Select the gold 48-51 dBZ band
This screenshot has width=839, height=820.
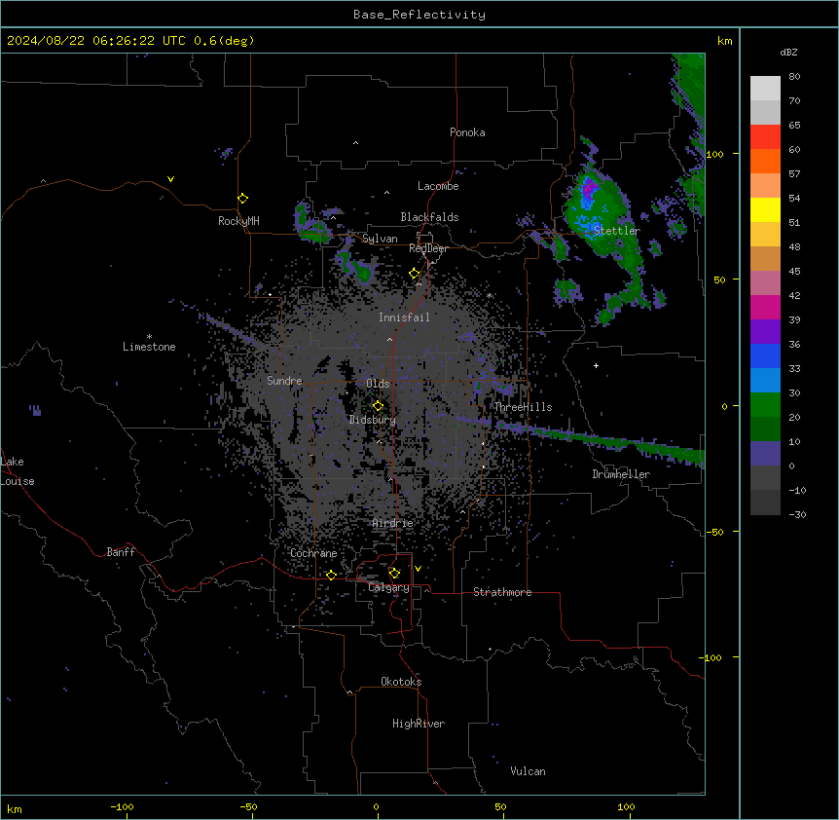coord(765,235)
